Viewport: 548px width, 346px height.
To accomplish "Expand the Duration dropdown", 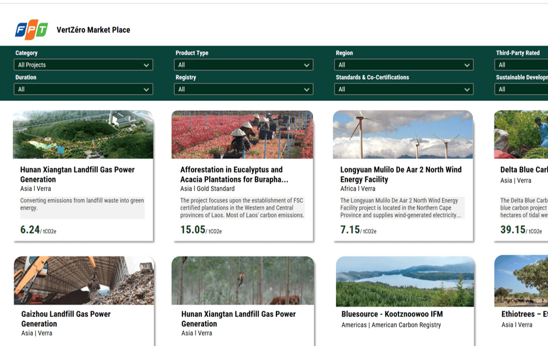I will pos(84,90).
